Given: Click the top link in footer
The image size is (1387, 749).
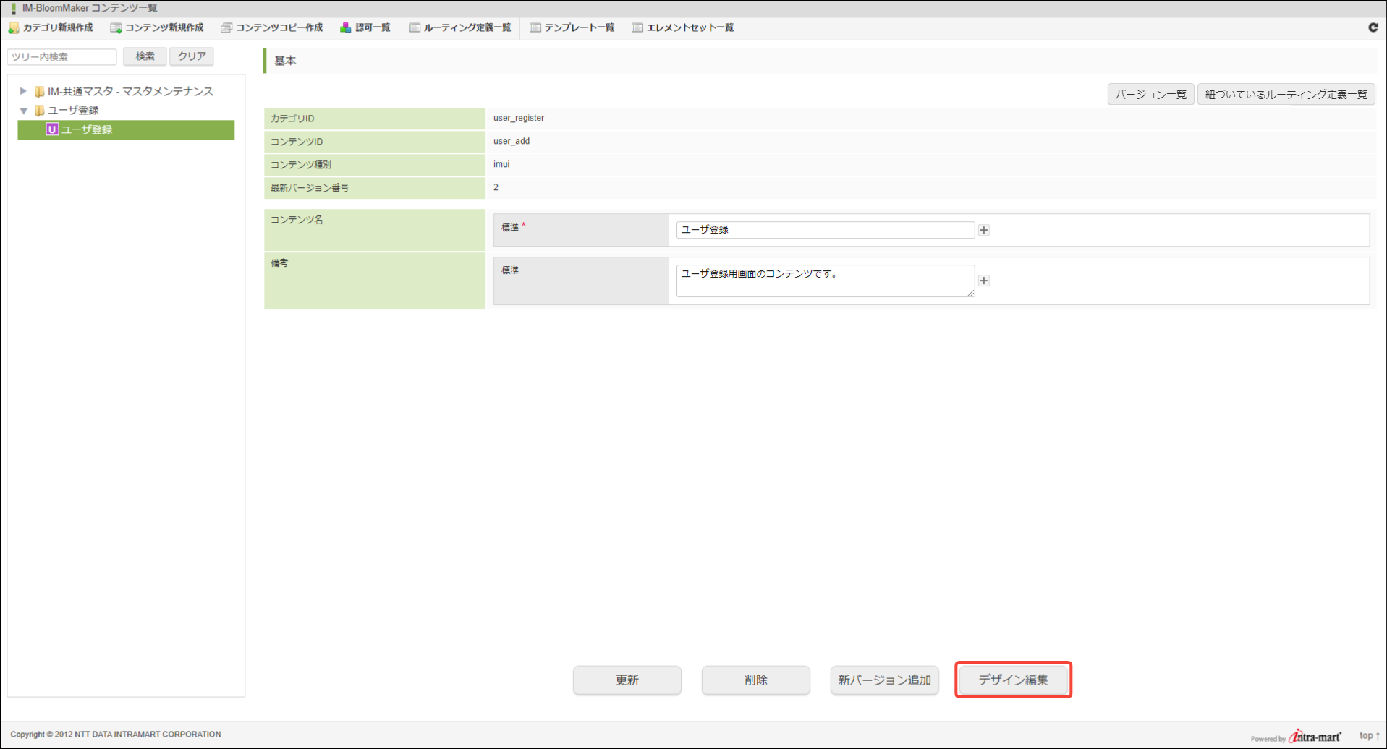Looking at the screenshot, I should tap(1368, 735).
